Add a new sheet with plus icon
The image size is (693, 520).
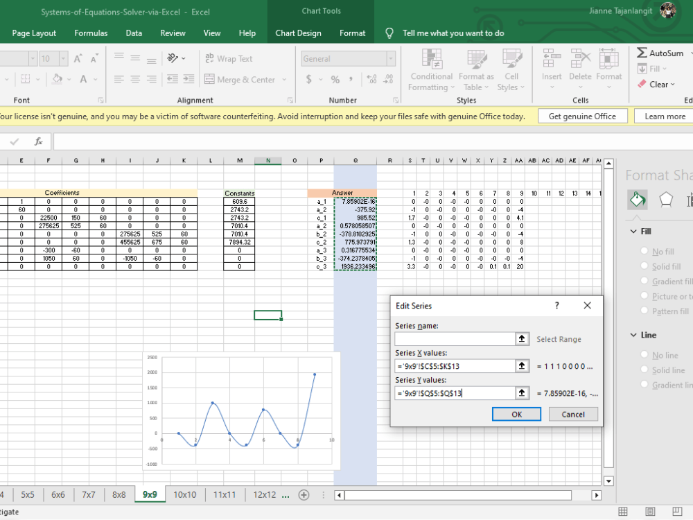(x=304, y=495)
